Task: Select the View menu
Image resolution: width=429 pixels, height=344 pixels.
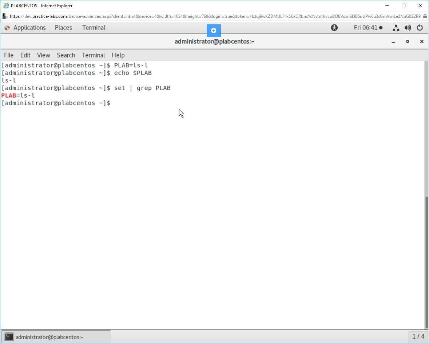Action: 43,55
